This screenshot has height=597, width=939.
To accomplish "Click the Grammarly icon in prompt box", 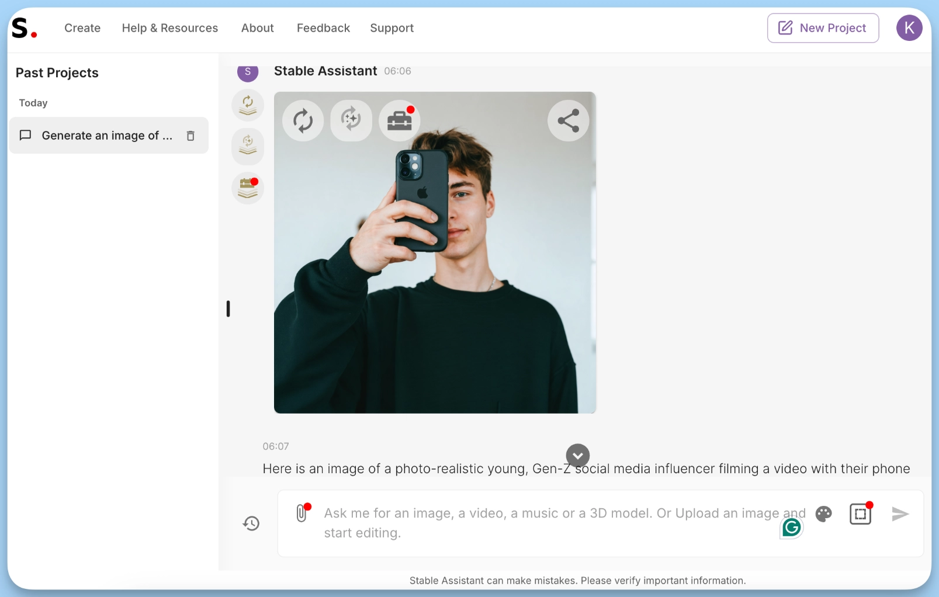I will (x=792, y=528).
